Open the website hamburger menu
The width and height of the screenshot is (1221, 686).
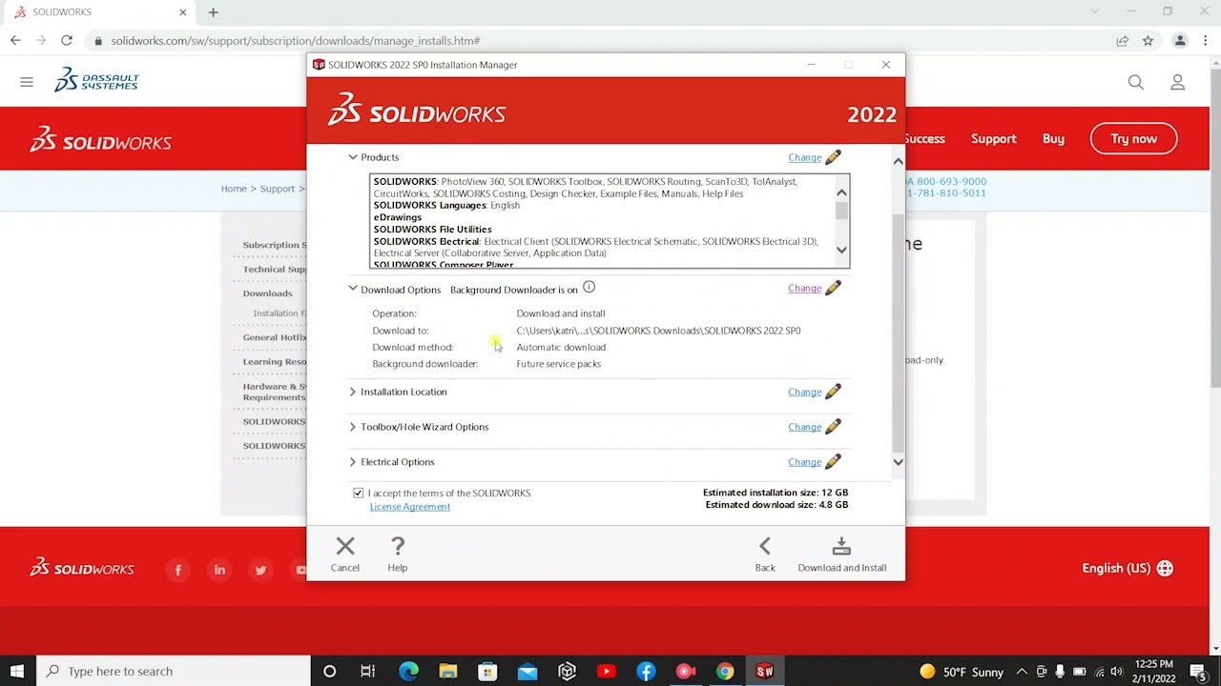coord(27,82)
